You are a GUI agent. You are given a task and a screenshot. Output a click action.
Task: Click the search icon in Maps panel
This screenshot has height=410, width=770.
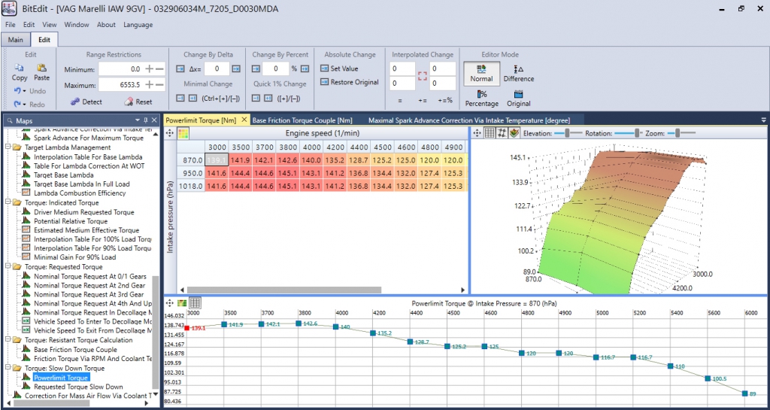pyautogui.click(x=9, y=120)
